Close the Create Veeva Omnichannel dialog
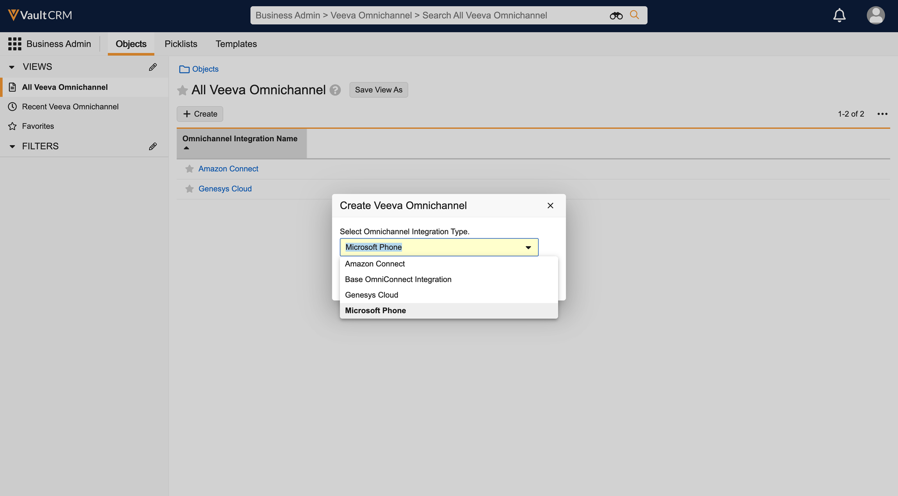 click(550, 206)
